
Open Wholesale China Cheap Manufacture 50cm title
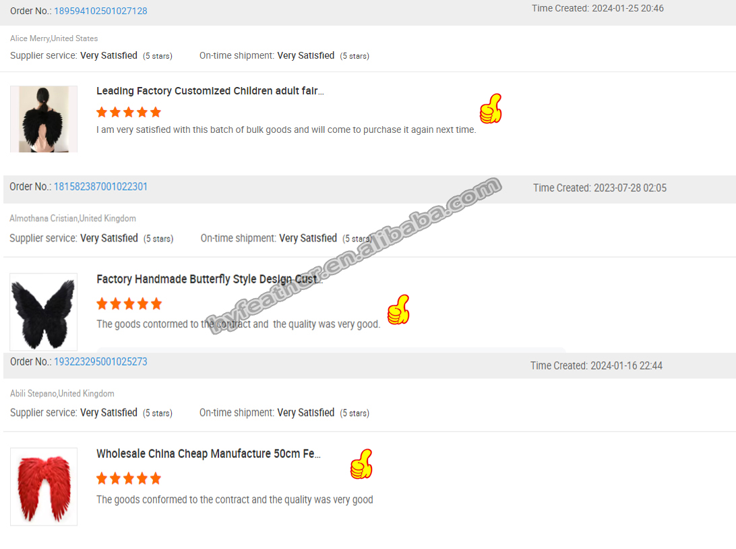[208, 454]
